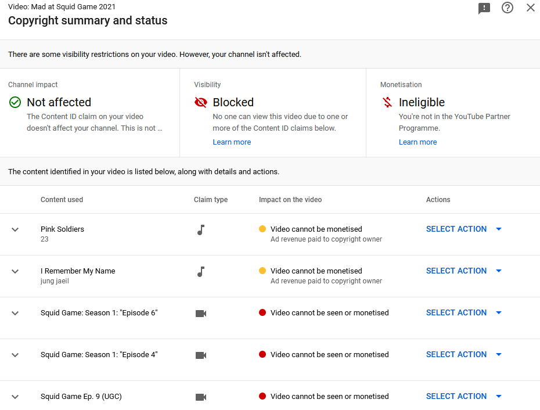Image resolution: width=540 pixels, height=410 pixels.
Task: Click the Pink Soldiers title text
Action: 62,229
